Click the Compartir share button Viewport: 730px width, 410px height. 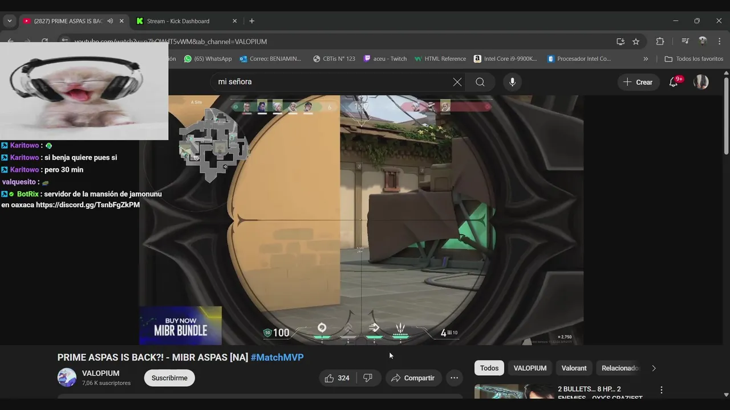[413, 378]
